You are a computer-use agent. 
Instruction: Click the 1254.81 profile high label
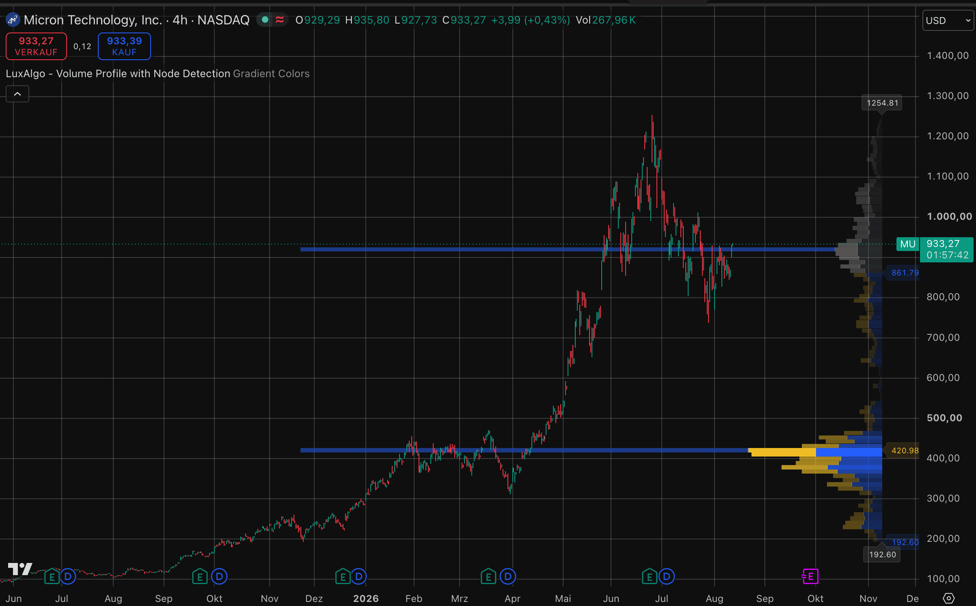(x=882, y=103)
